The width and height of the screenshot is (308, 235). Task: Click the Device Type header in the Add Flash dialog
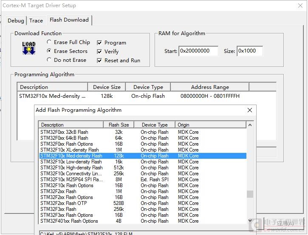pos(155,125)
